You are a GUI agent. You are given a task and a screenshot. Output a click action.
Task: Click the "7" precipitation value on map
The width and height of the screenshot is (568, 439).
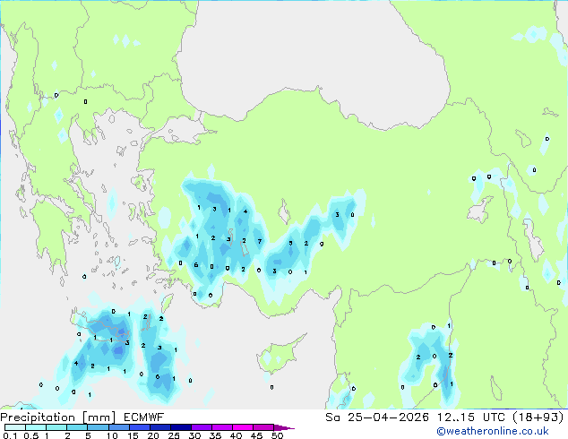[260, 241]
